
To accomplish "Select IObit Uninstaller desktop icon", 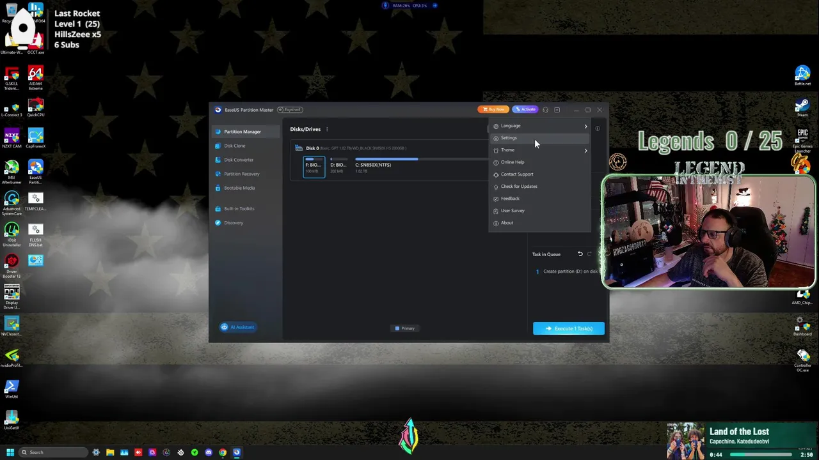I will coord(12,235).
